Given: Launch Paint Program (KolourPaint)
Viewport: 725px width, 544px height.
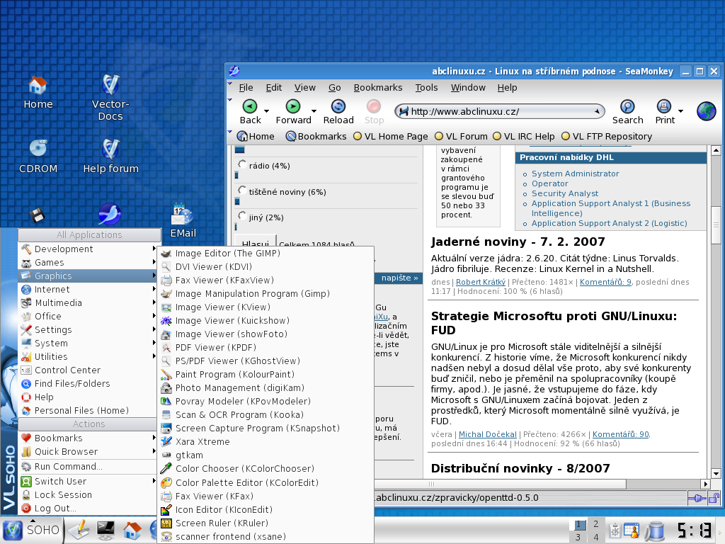Looking at the screenshot, I should click(x=266, y=374).
